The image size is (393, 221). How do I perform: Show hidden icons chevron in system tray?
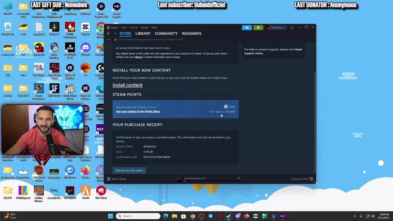click(x=355, y=216)
